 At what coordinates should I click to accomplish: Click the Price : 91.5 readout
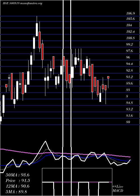(x=18, y=181)
